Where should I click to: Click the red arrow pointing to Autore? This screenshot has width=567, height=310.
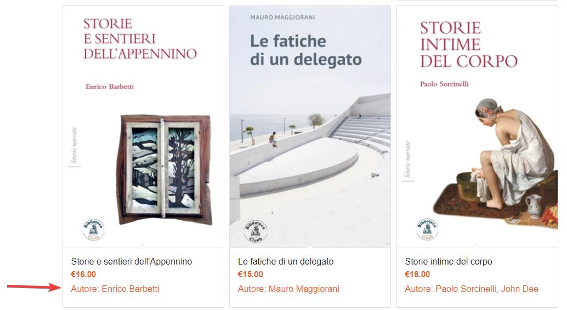tap(34, 287)
